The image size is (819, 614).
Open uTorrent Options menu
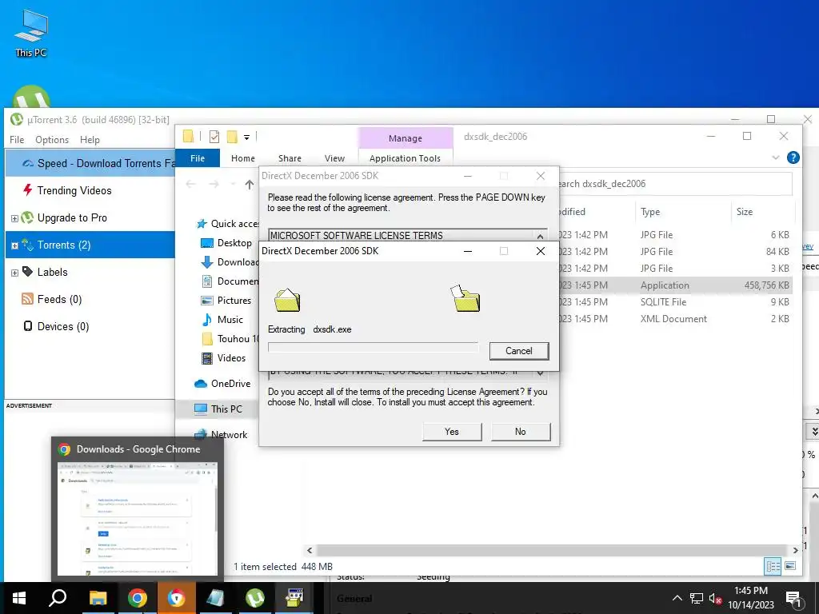52,139
